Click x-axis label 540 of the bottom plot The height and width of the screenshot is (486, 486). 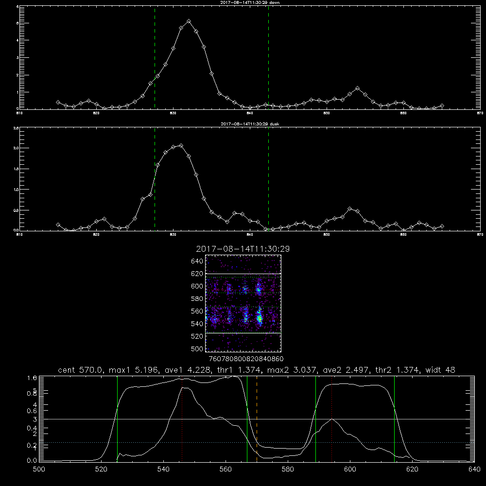coord(163,469)
